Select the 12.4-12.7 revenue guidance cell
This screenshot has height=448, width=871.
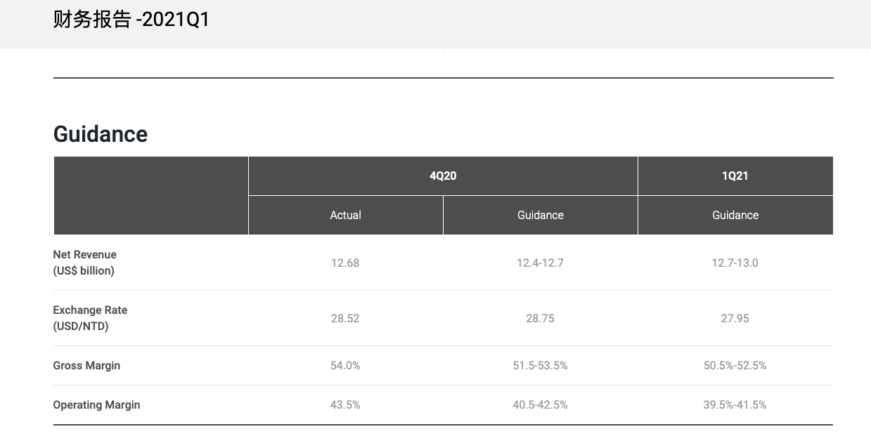(540, 263)
